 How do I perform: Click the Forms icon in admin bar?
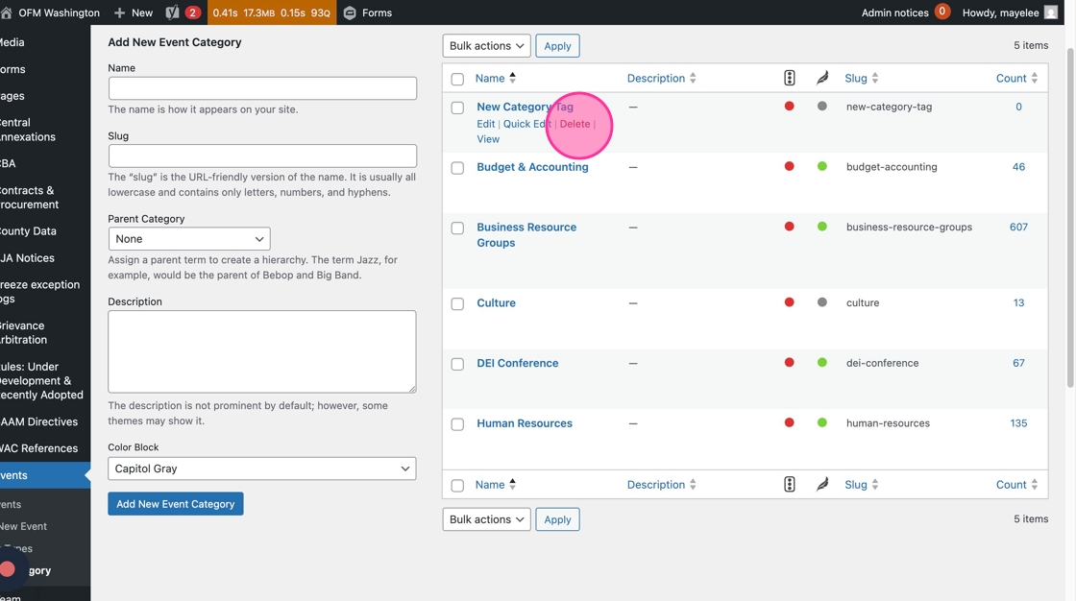350,12
